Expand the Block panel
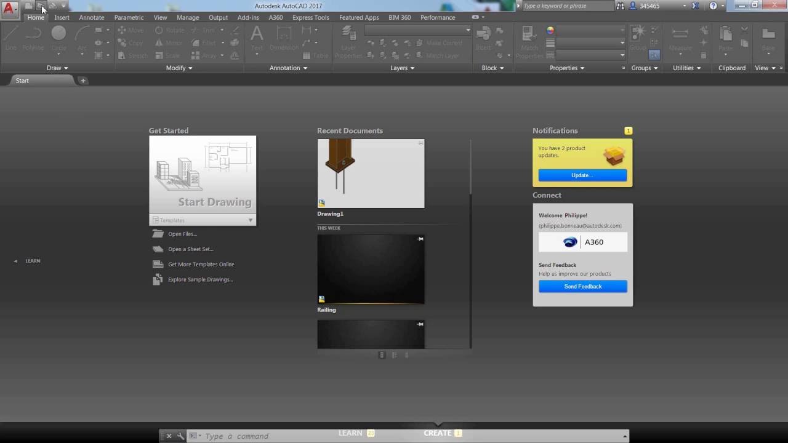This screenshot has height=443, width=788. pos(493,68)
